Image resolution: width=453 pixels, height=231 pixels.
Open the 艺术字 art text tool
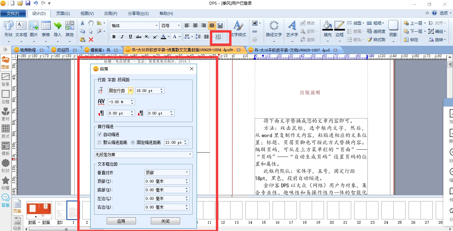click(292, 28)
